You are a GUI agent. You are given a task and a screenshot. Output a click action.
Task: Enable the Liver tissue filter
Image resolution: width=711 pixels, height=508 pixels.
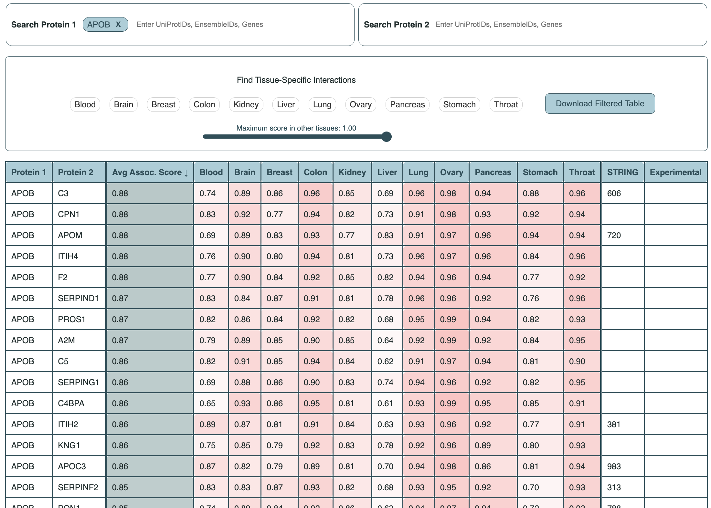286,104
